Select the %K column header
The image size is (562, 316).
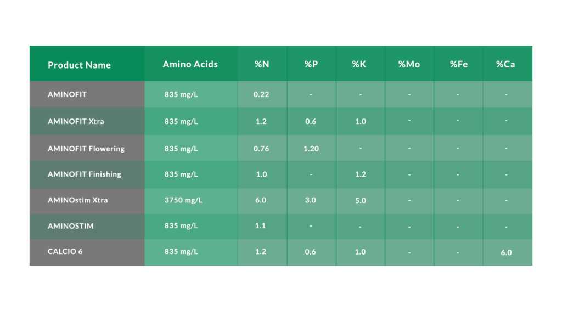359,64
